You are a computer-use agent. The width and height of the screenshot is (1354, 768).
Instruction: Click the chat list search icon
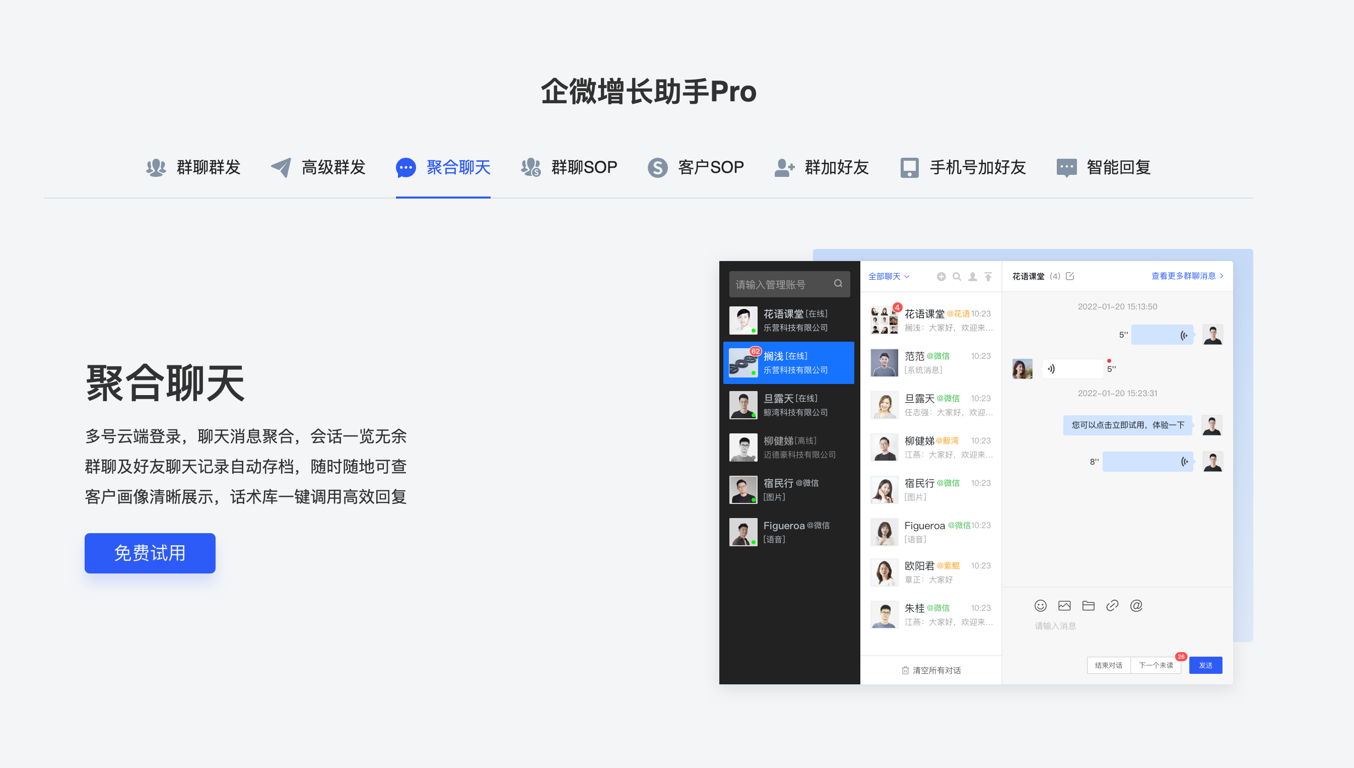point(957,276)
